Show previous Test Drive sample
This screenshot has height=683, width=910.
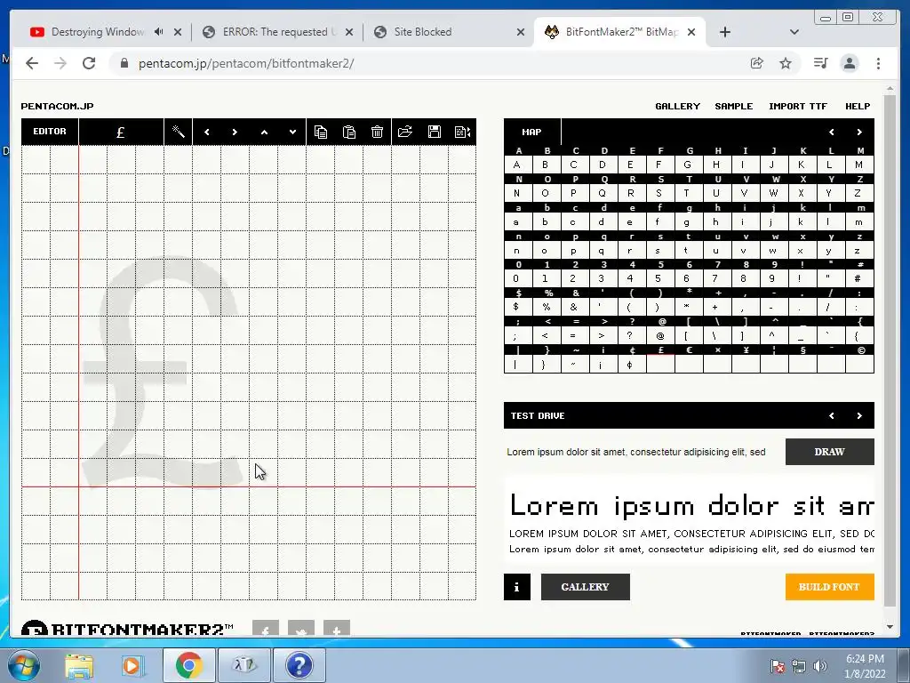[832, 416]
